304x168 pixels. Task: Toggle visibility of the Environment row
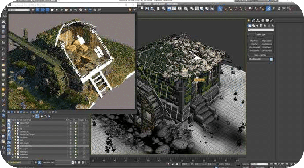point(15,126)
